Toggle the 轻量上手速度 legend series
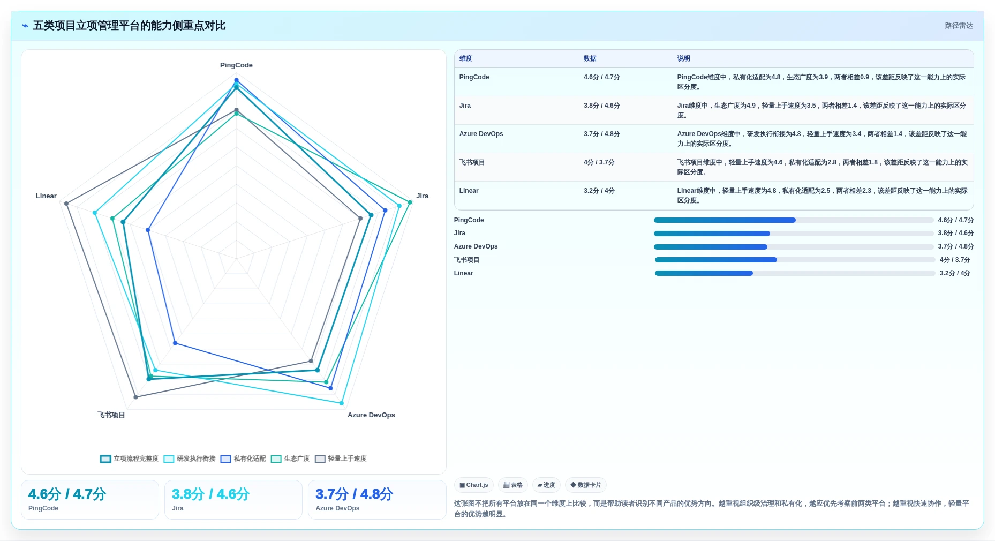The height and width of the screenshot is (541, 995). click(x=341, y=459)
